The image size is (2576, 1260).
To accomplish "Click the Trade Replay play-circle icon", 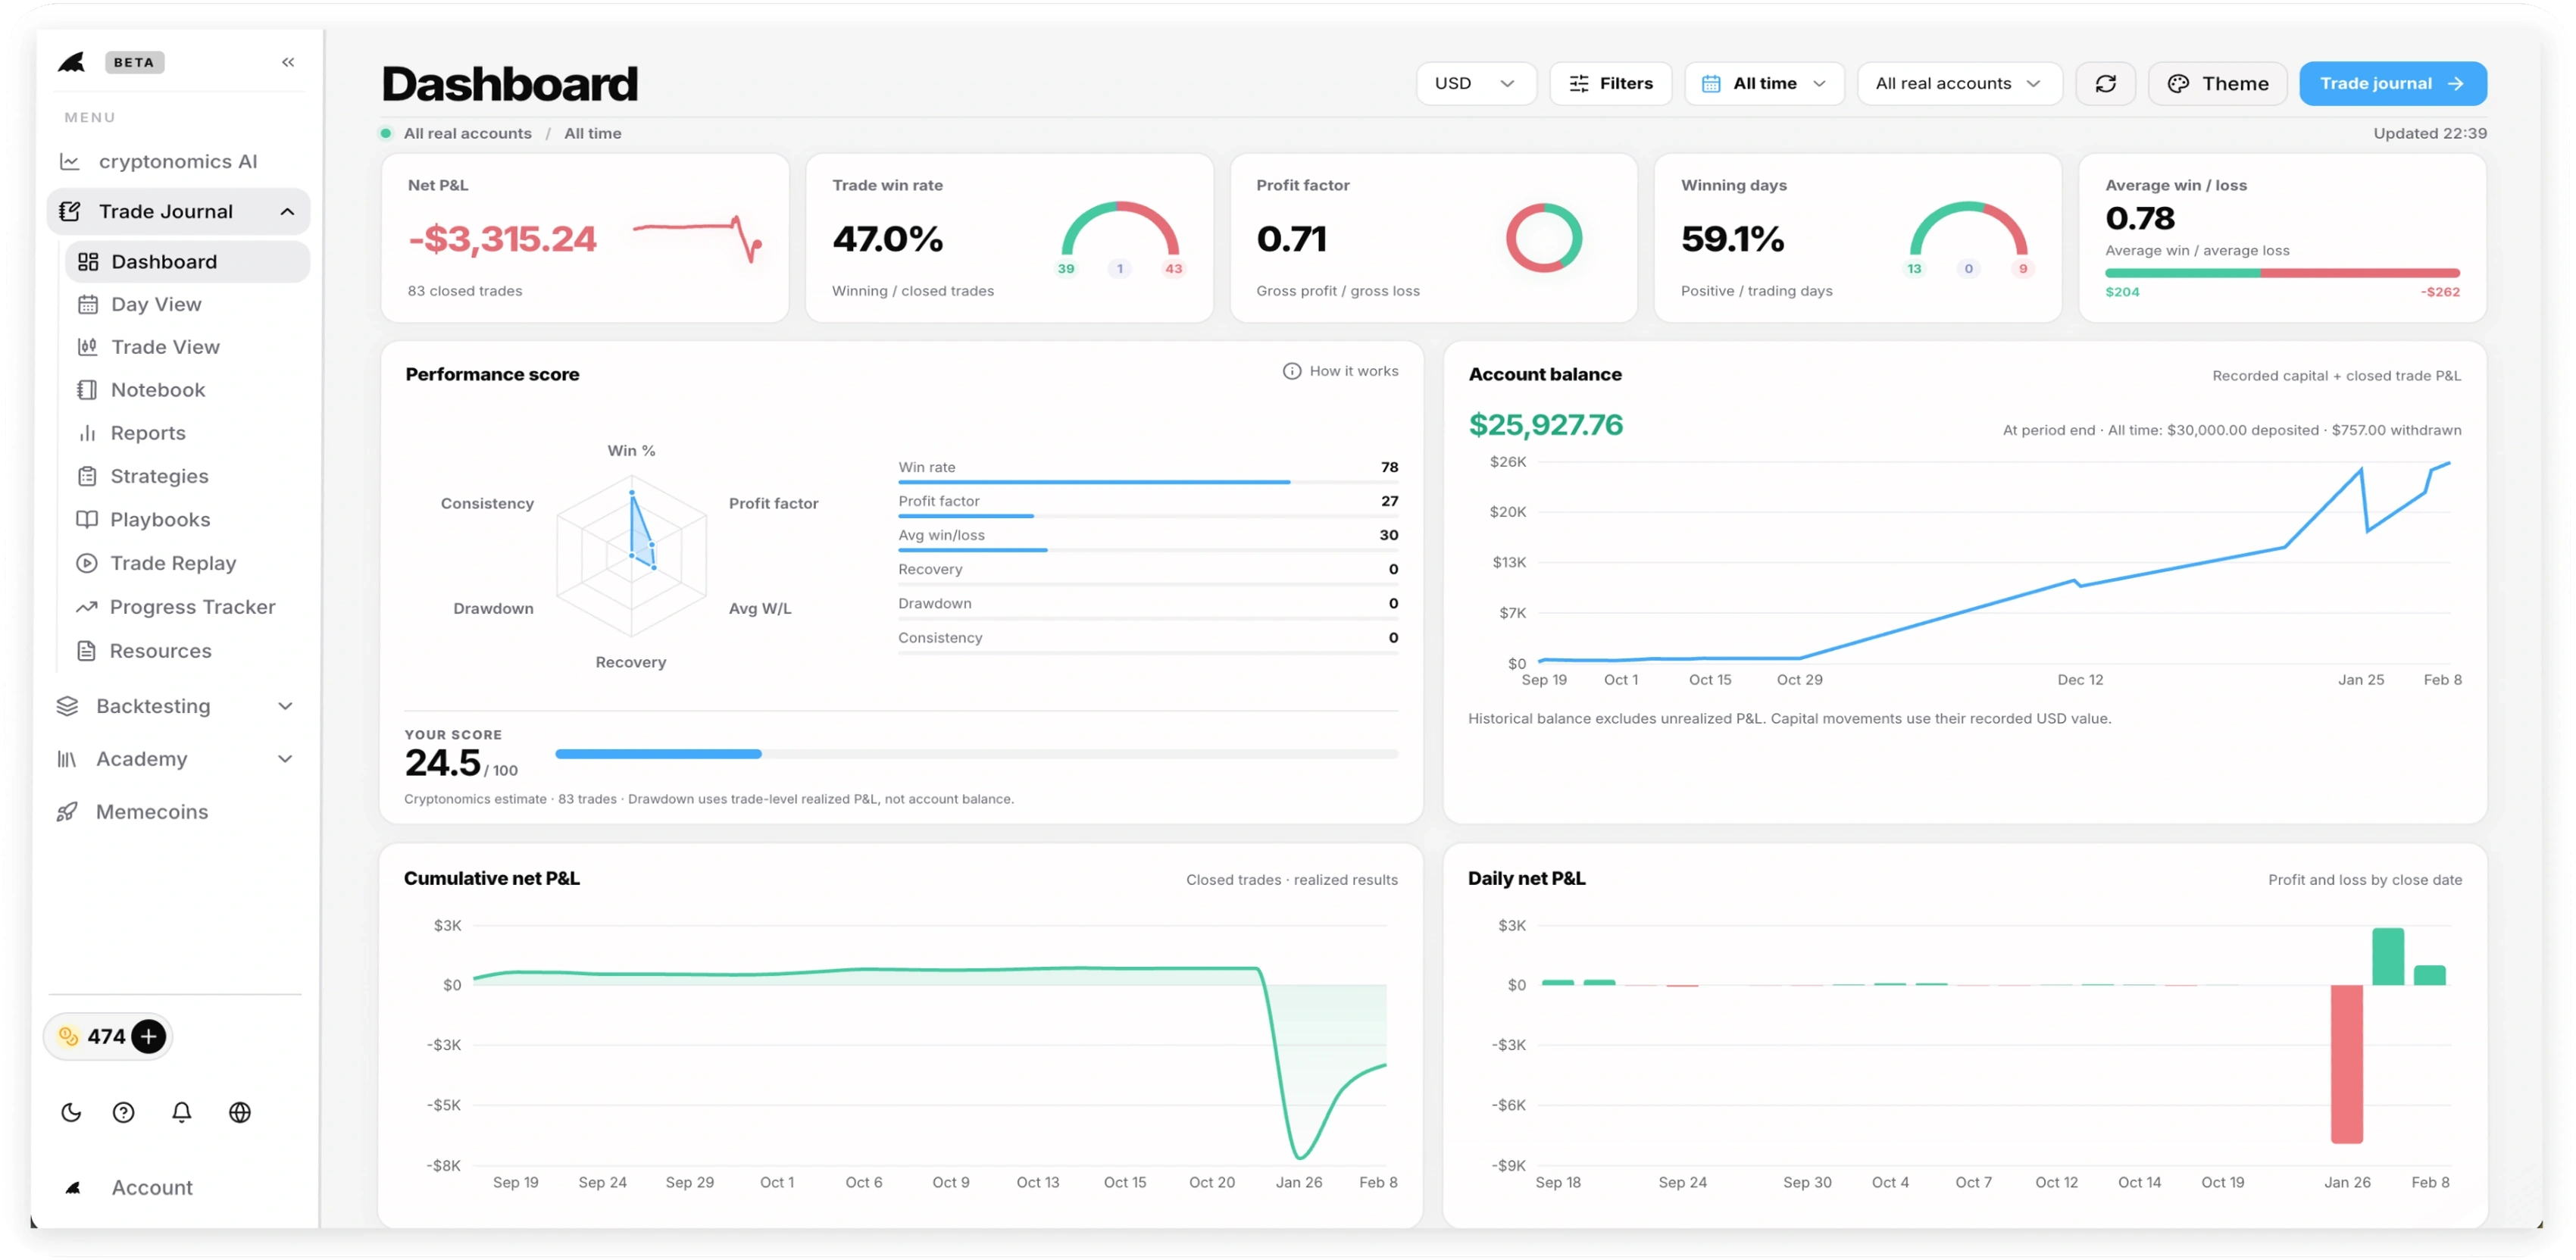I will point(88,563).
